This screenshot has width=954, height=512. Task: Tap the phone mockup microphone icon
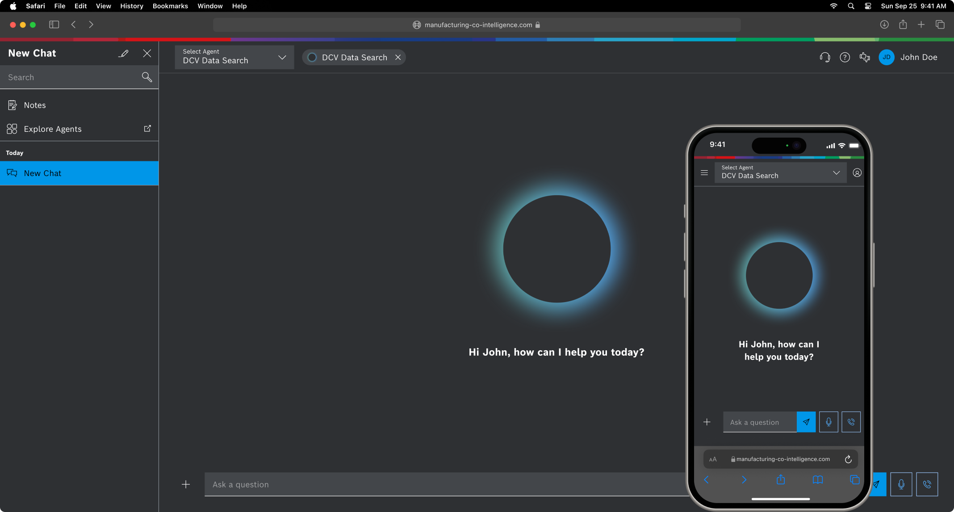click(x=828, y=422)
